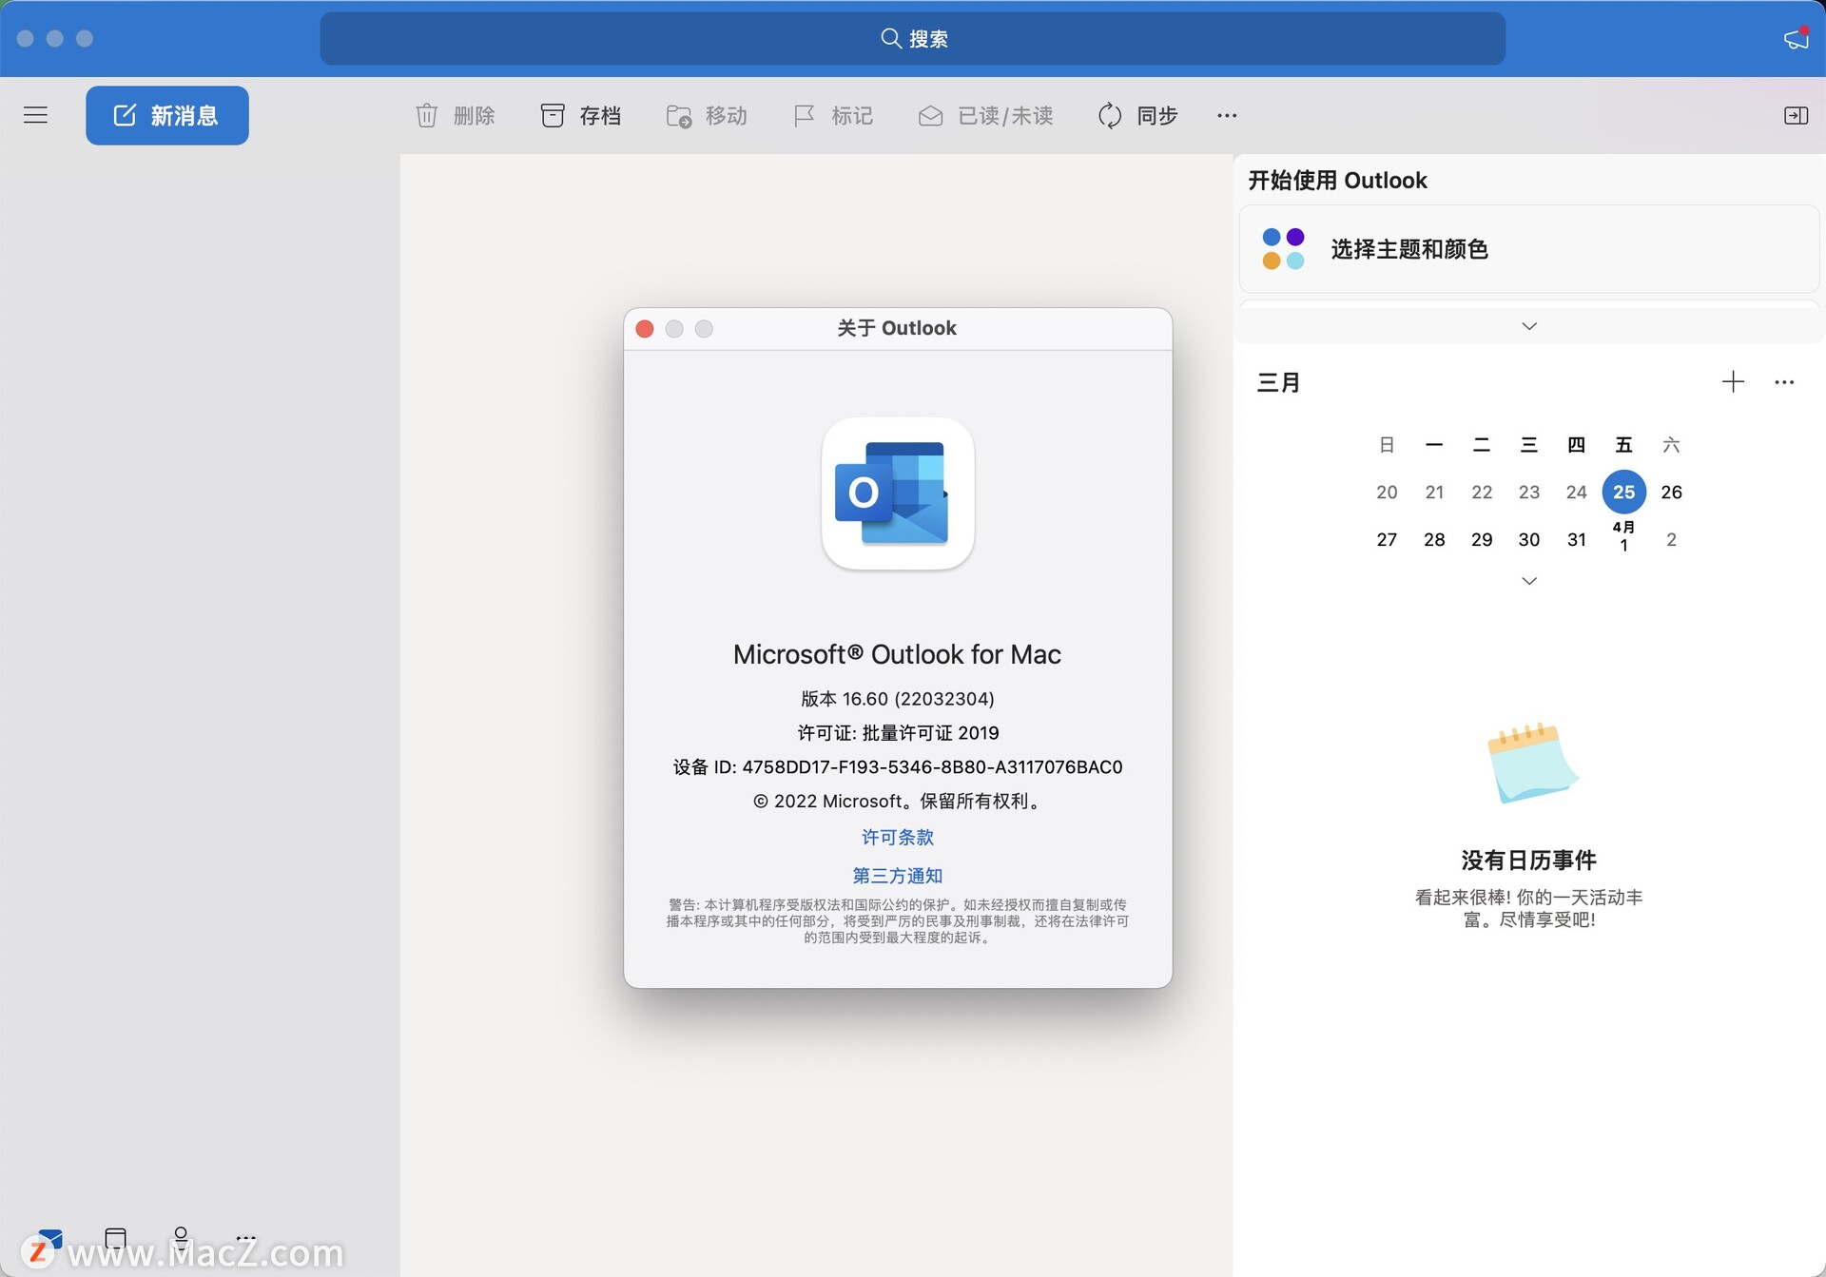Toggle the sidebar with the hamburger icon
Screen dimensions: 1826x1277
tap(36, 115)
